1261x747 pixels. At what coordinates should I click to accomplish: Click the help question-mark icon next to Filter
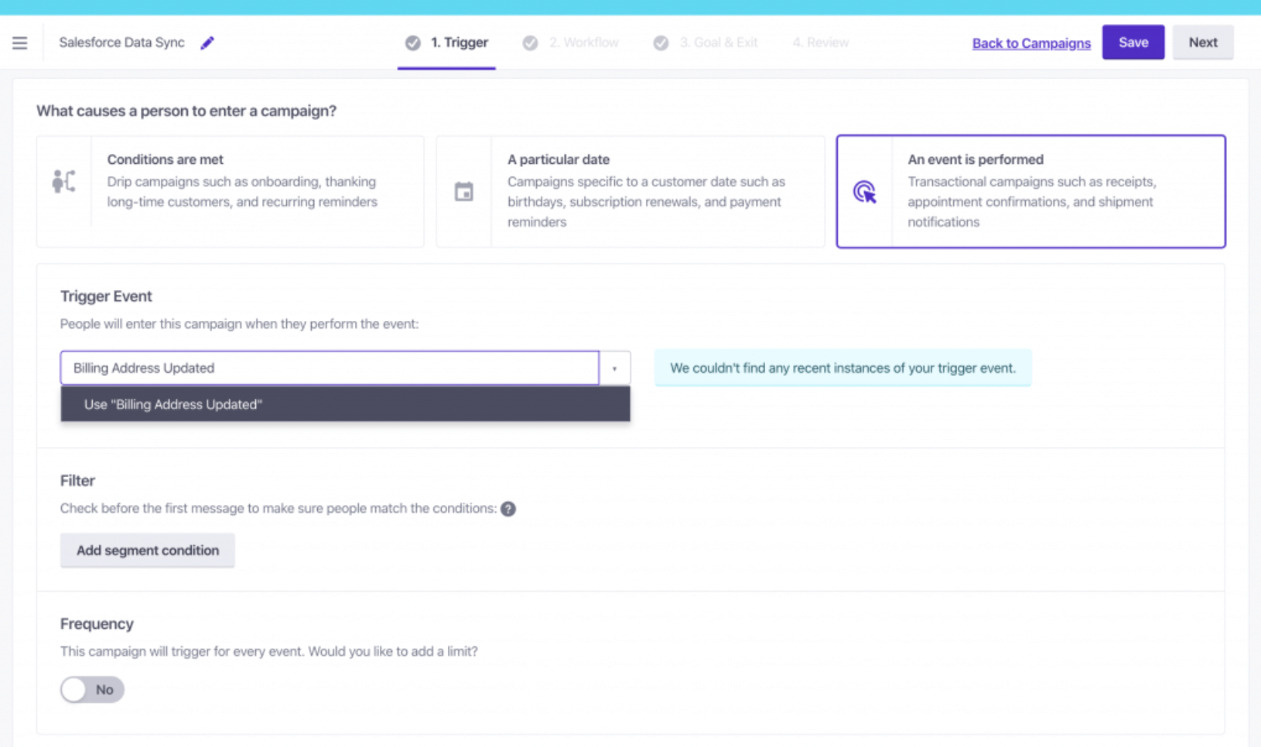click(x=510, y=509)
